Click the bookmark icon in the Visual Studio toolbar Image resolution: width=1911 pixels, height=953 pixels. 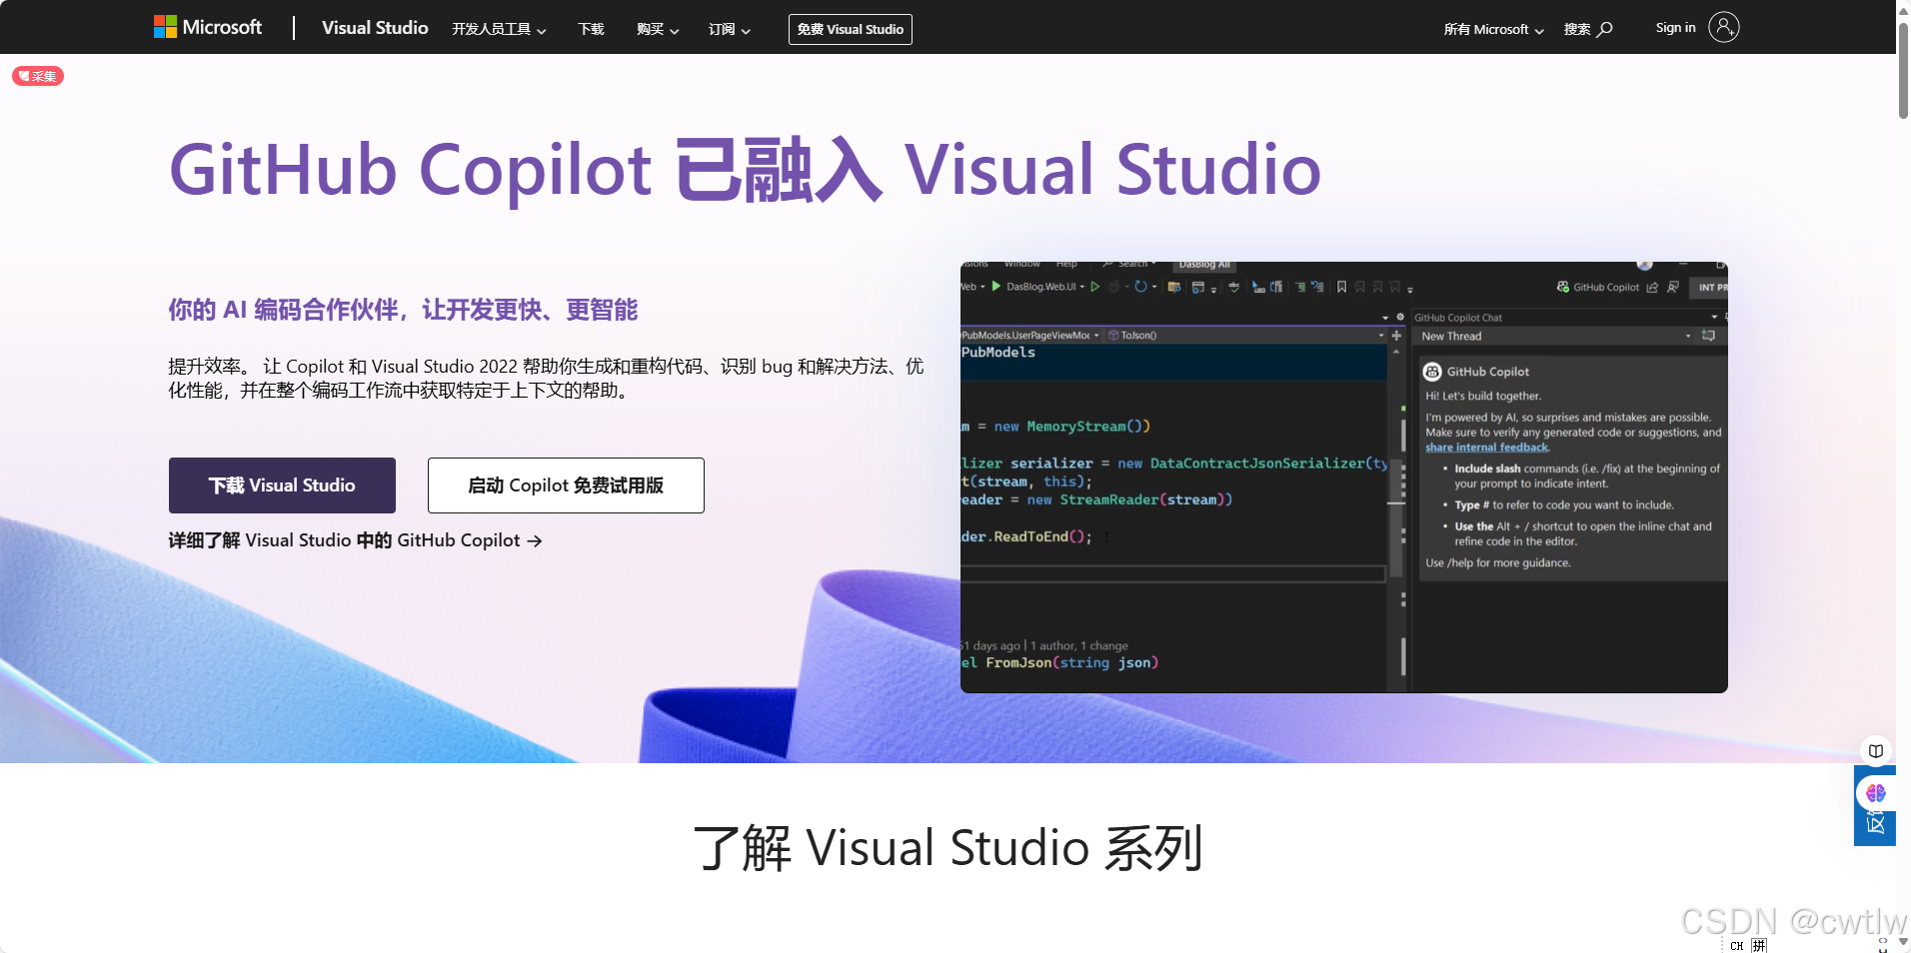pos(1341,287)
